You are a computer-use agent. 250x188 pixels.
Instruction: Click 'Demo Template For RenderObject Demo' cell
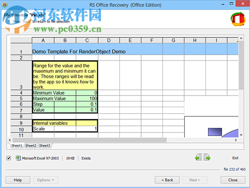coord(79,52)
